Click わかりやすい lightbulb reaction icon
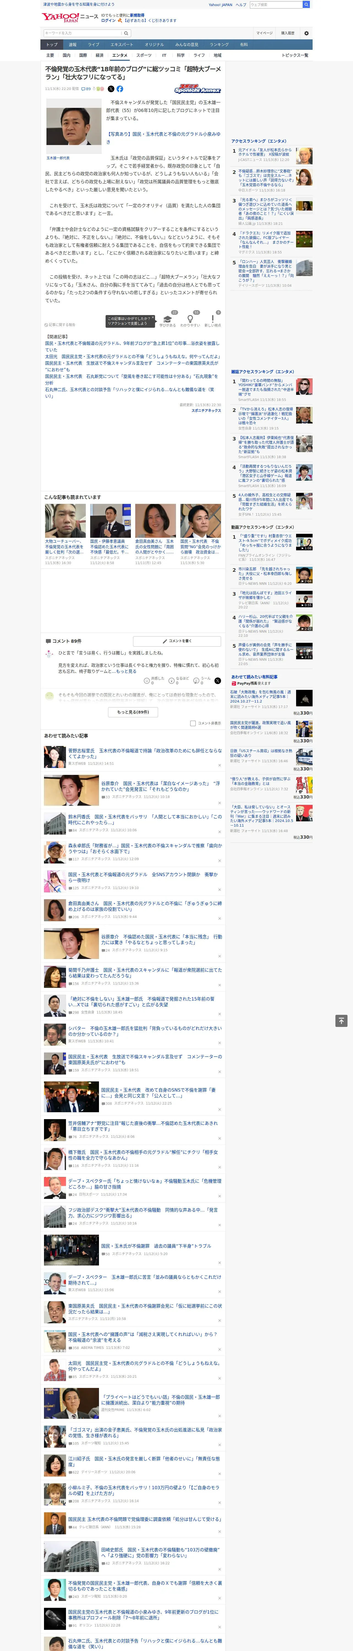The width and height of the screenshot is (353, 1651). point(190,319)
